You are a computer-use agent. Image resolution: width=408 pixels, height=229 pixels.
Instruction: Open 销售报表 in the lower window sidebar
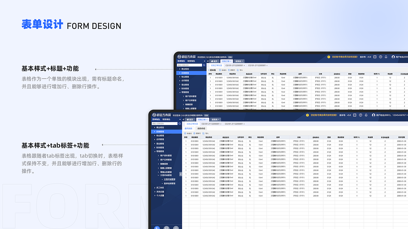pos(164,164)
